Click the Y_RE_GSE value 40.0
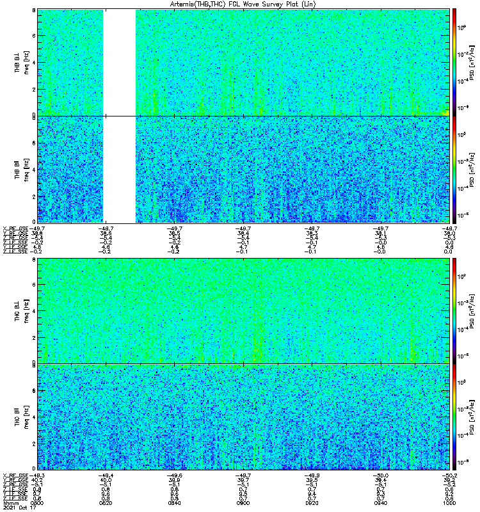The width and height of the screenshot is (480, 512). [x=106, y=480]
